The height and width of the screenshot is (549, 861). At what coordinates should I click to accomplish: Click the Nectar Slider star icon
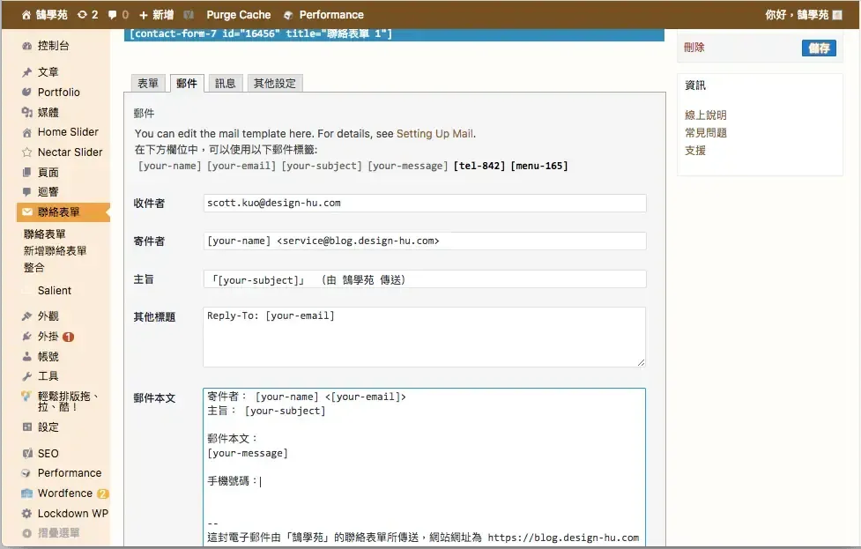coord(27,152)
